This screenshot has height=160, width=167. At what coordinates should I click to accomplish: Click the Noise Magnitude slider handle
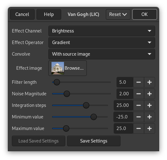(67, 94)
